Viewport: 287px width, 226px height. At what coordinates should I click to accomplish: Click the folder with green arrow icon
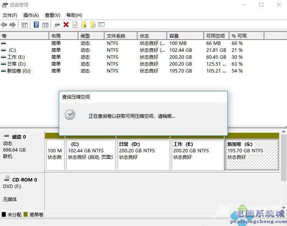[84, 25]
